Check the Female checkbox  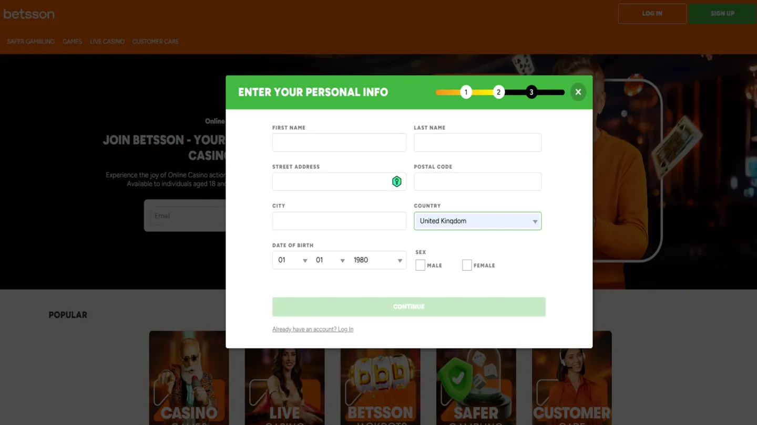coord(467,265)
